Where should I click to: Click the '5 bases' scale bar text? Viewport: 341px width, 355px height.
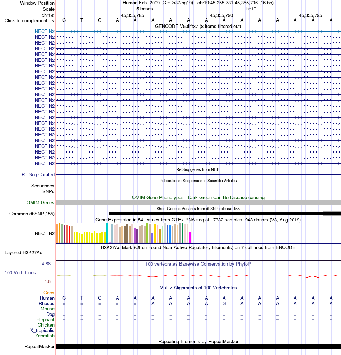(144, 9)
